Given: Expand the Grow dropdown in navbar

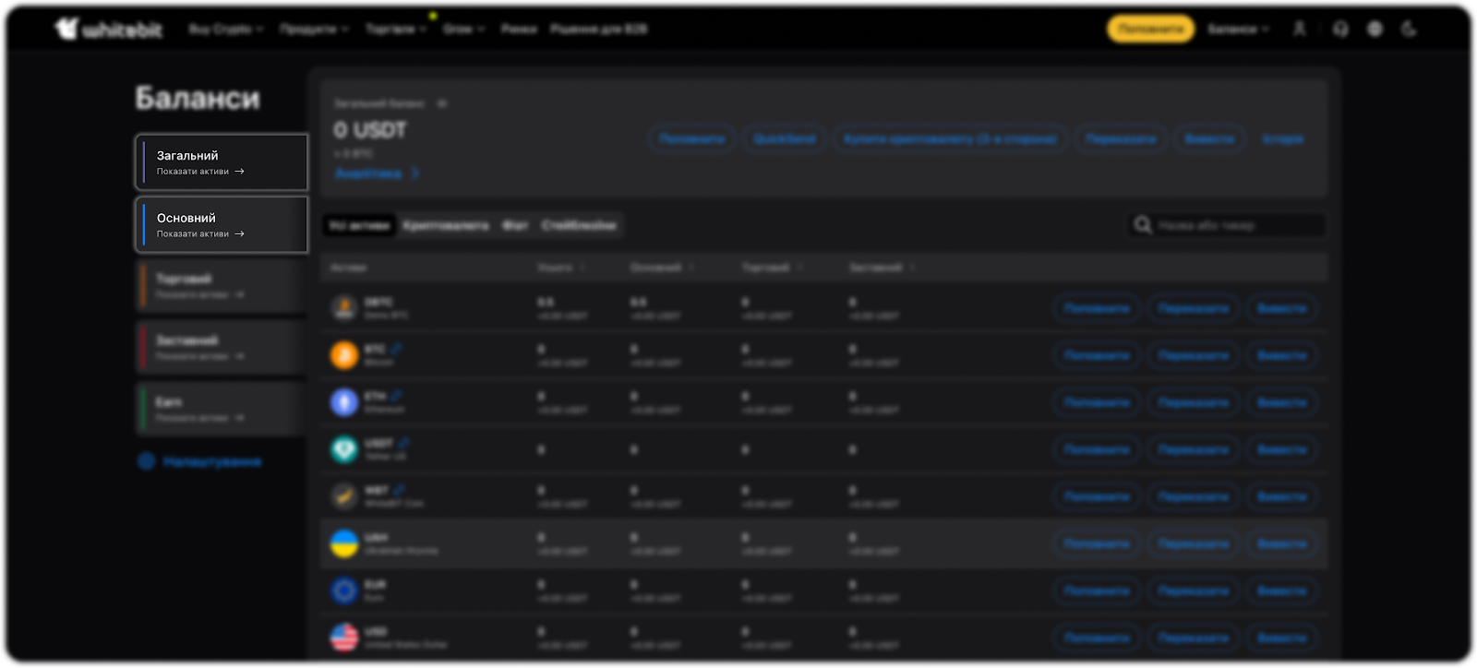Looking at the screenshot, I should coord(463,30).
